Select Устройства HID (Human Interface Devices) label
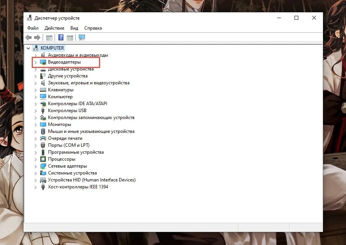 click(92, 180)
